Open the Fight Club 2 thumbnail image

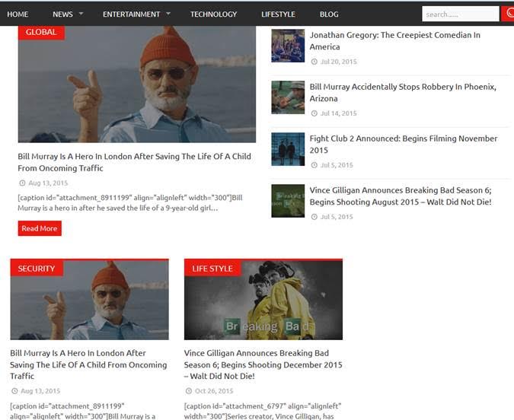click(x=288, y=149)
